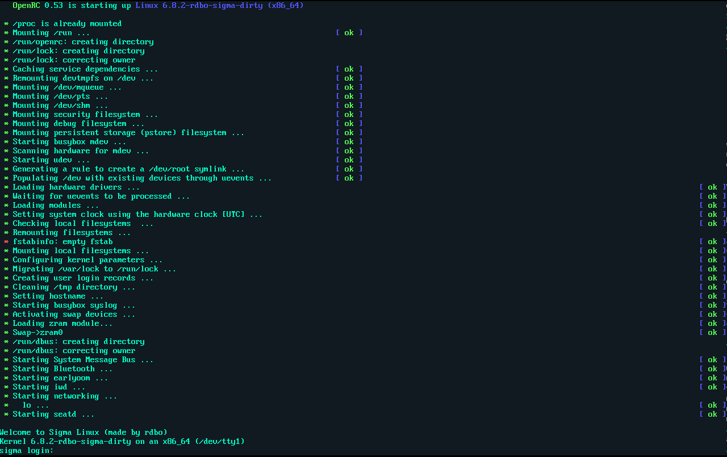Click 'Swap->zram0' line
This screenshot has height=457, width=727.
37,333
